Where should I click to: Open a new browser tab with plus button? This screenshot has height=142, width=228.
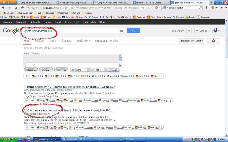click(211, 3)
